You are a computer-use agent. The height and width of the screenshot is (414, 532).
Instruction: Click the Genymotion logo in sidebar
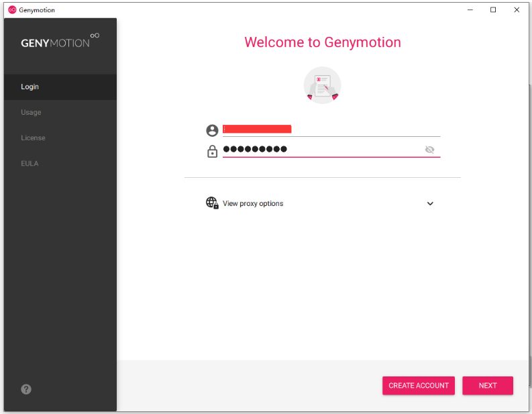coord(60,41)
